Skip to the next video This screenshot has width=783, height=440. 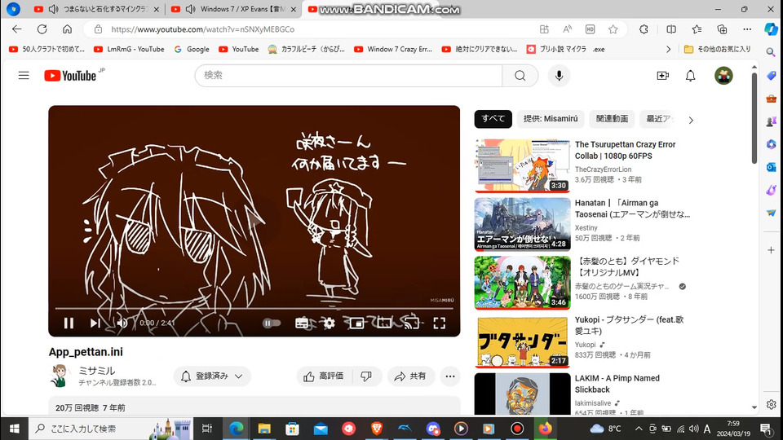tap(95, 323)
